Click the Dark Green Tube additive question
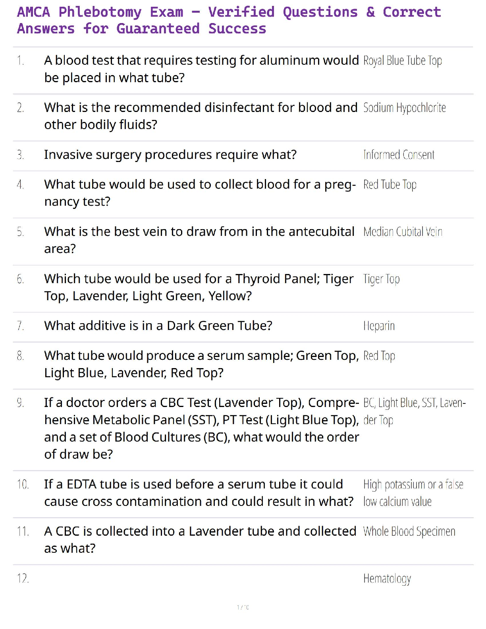Image resolution: width=486 pixels, height=629 pixels. 158,326
